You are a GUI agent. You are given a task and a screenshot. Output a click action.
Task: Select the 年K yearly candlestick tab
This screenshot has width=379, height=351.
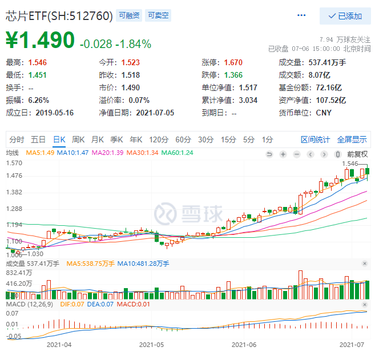click(x=136, y=139)
